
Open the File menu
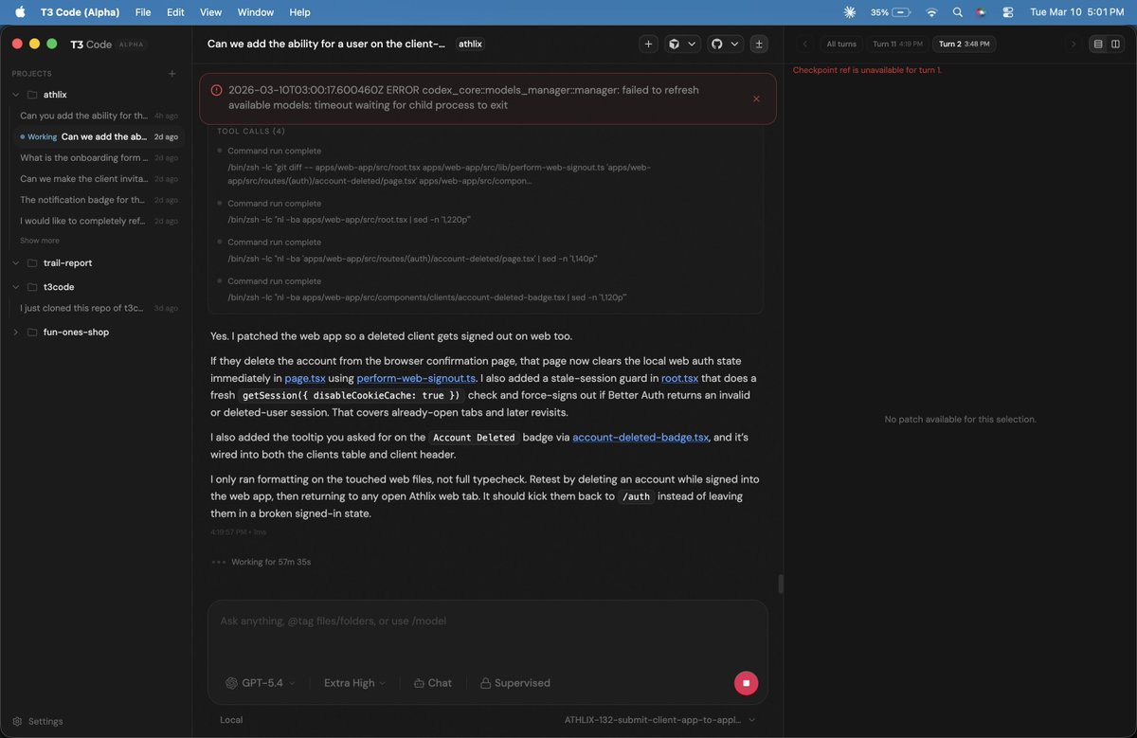pyautogui.click(x=143, y=12)
